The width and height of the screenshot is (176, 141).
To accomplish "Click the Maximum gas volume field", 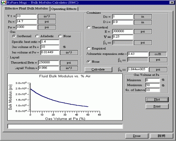I will coord(153,85).
